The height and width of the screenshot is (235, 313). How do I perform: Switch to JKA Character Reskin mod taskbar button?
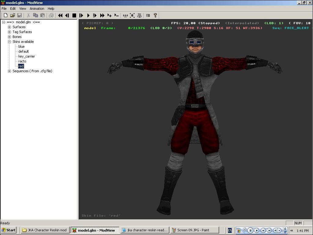point(45,230)
